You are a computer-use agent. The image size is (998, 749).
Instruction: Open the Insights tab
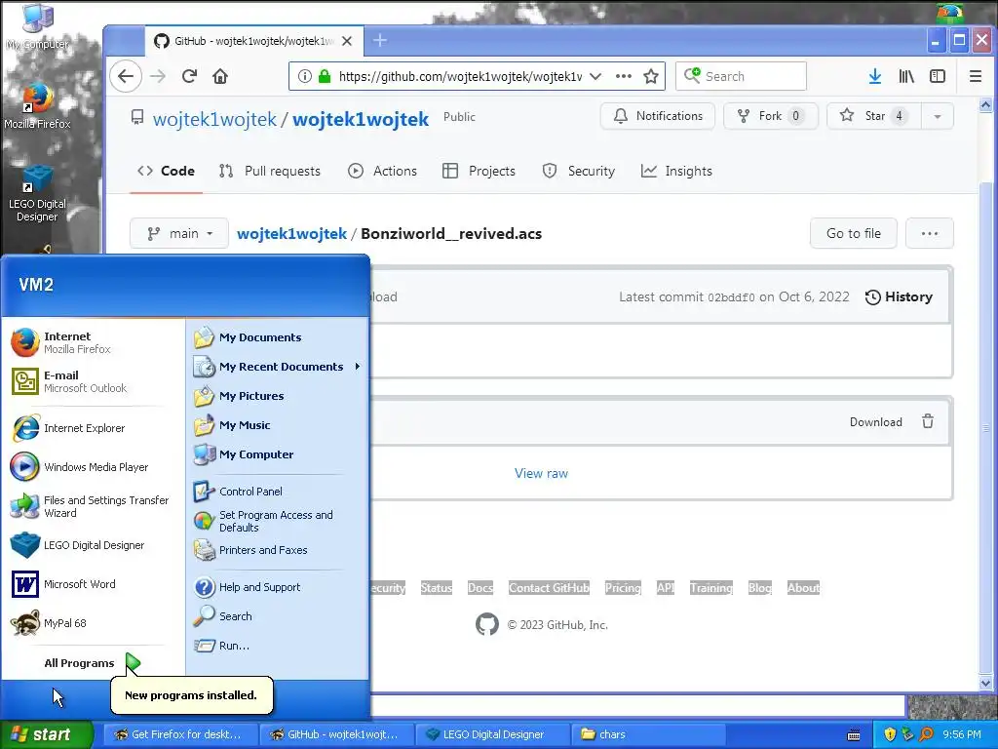point(676,171)
